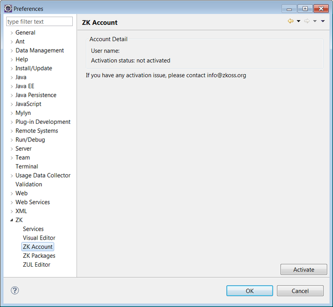
Task: Select the Server category
Action: click(23, 149)
